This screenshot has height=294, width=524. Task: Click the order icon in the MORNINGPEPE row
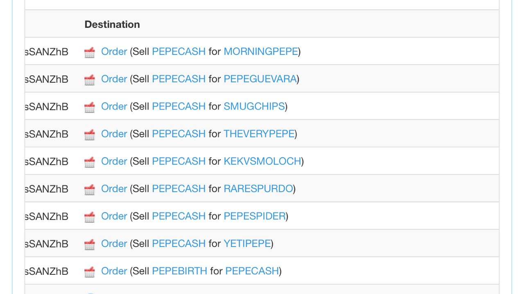coord(90,52)
